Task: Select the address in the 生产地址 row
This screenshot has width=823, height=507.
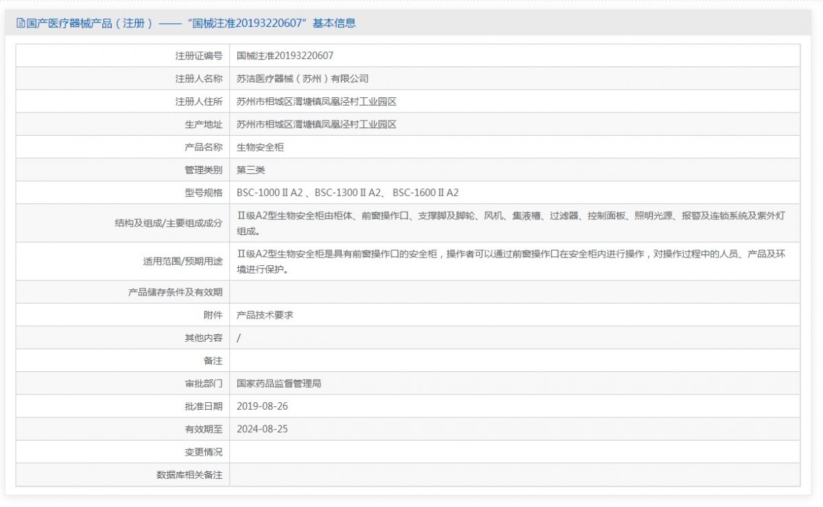Action: point(317,124)
